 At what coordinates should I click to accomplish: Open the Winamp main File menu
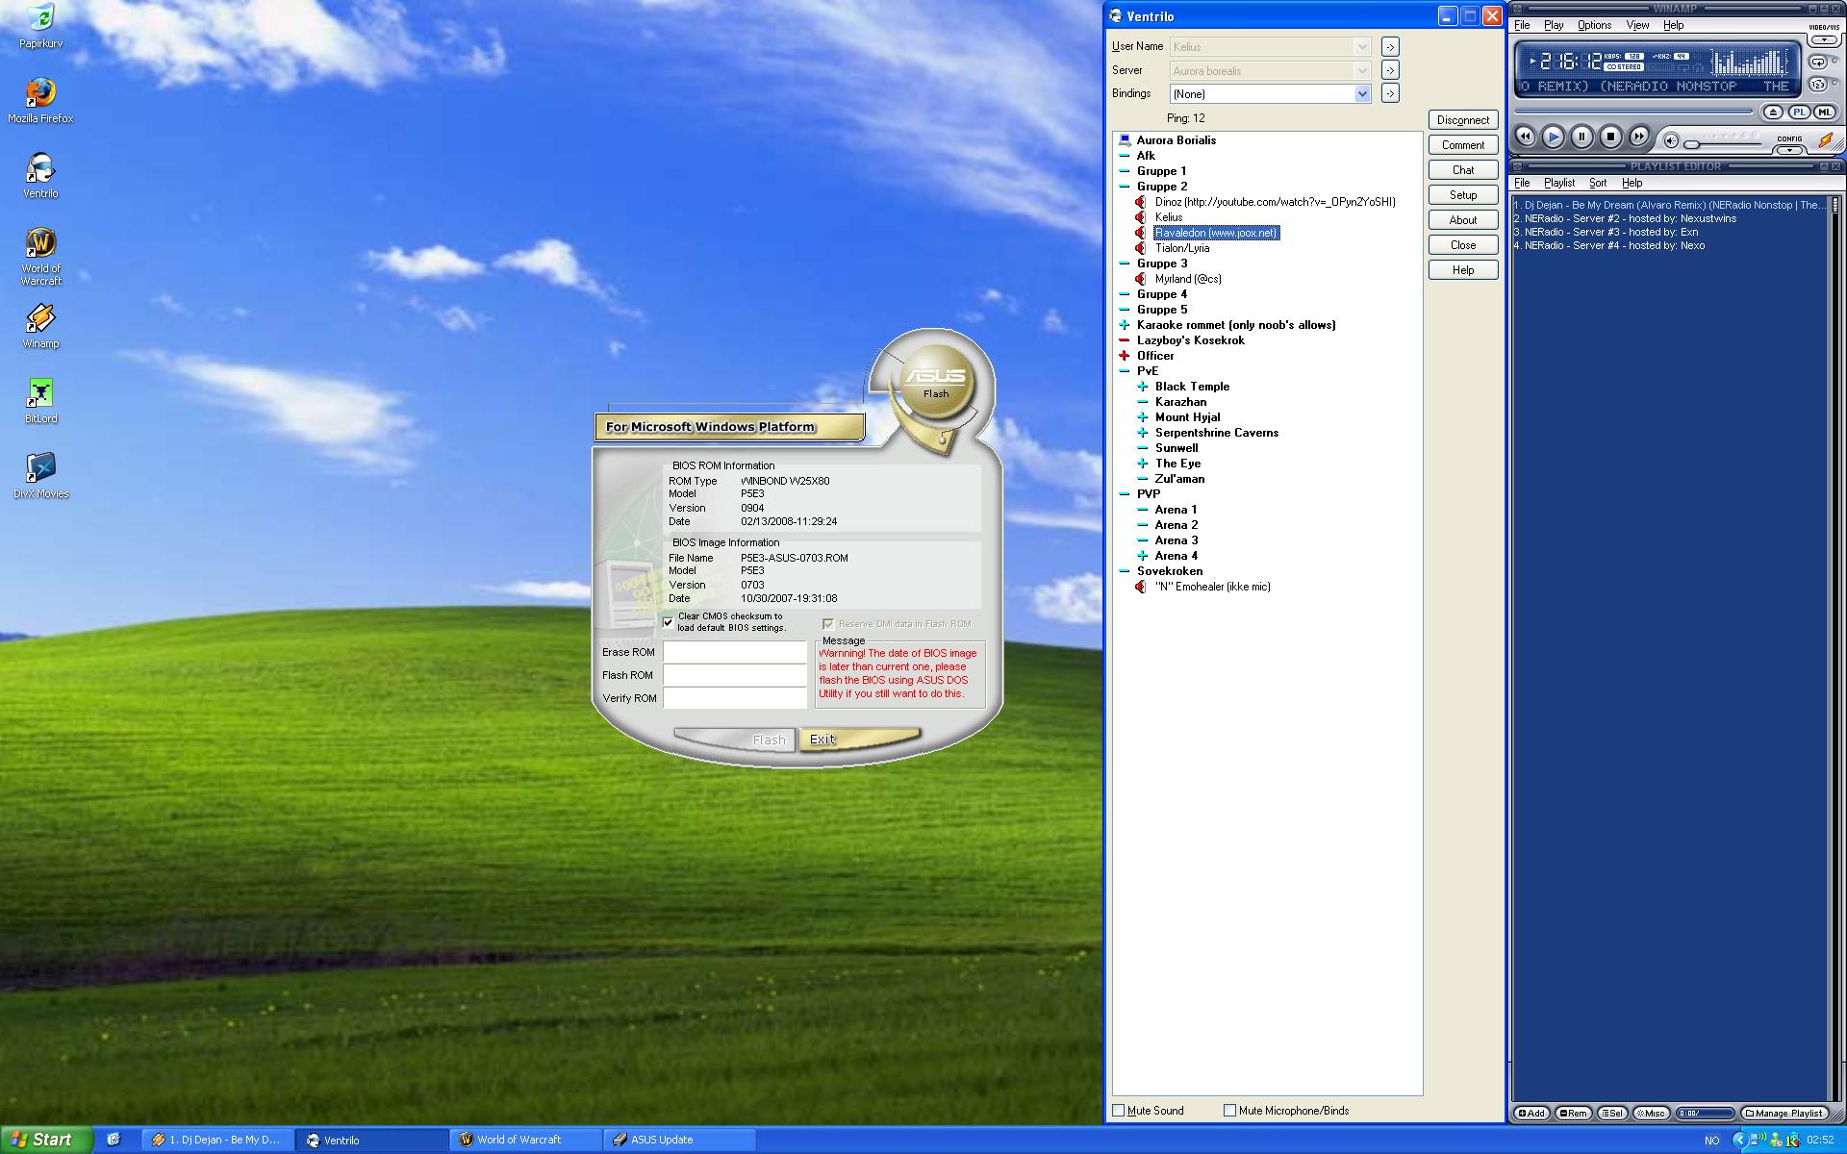(1522, 25)
